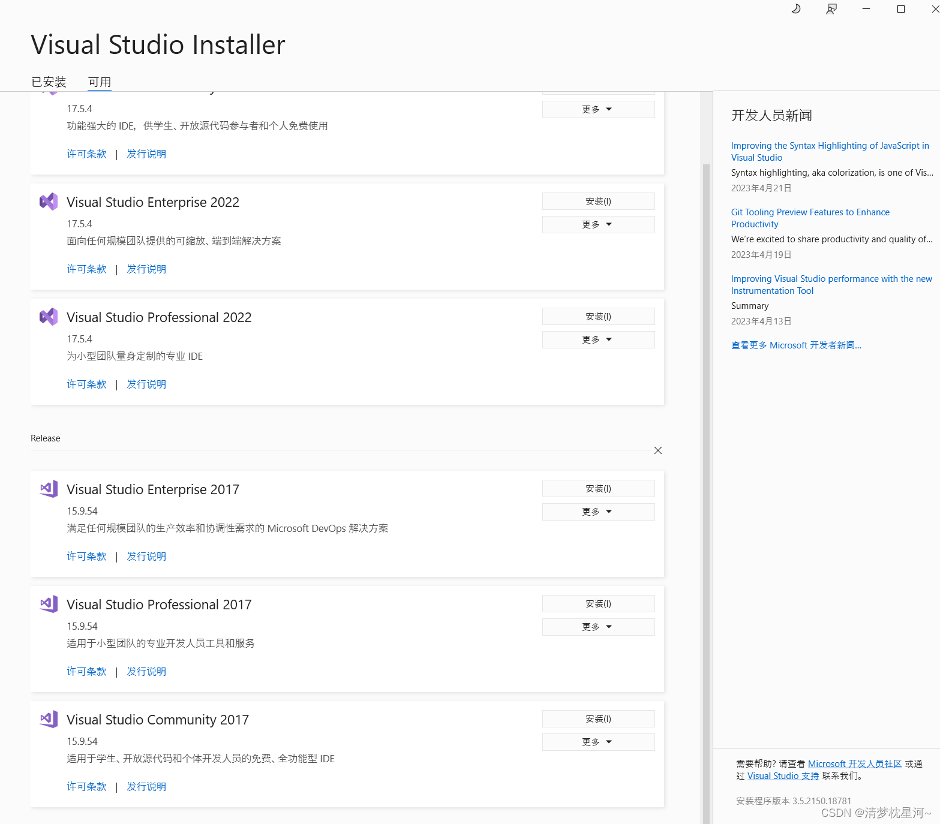The height and width of the screenshot is (824, 940).
Task: Install Visual Studio Community 2017
Action: pos(598,719)
